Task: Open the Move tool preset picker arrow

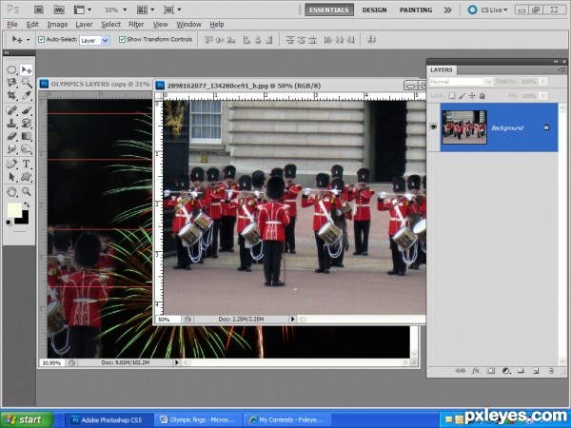Action: [28, 40]
